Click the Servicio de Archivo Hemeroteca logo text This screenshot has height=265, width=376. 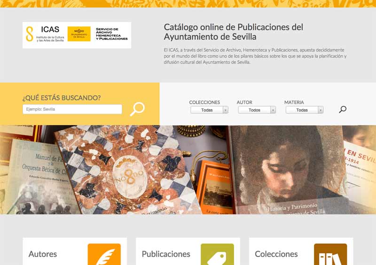tap(112, 34)
